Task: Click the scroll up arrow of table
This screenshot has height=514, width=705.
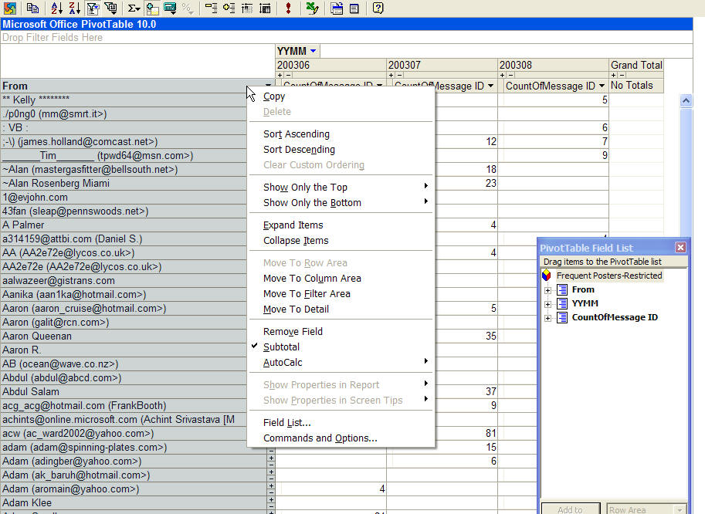Action: tap(685, 101)
